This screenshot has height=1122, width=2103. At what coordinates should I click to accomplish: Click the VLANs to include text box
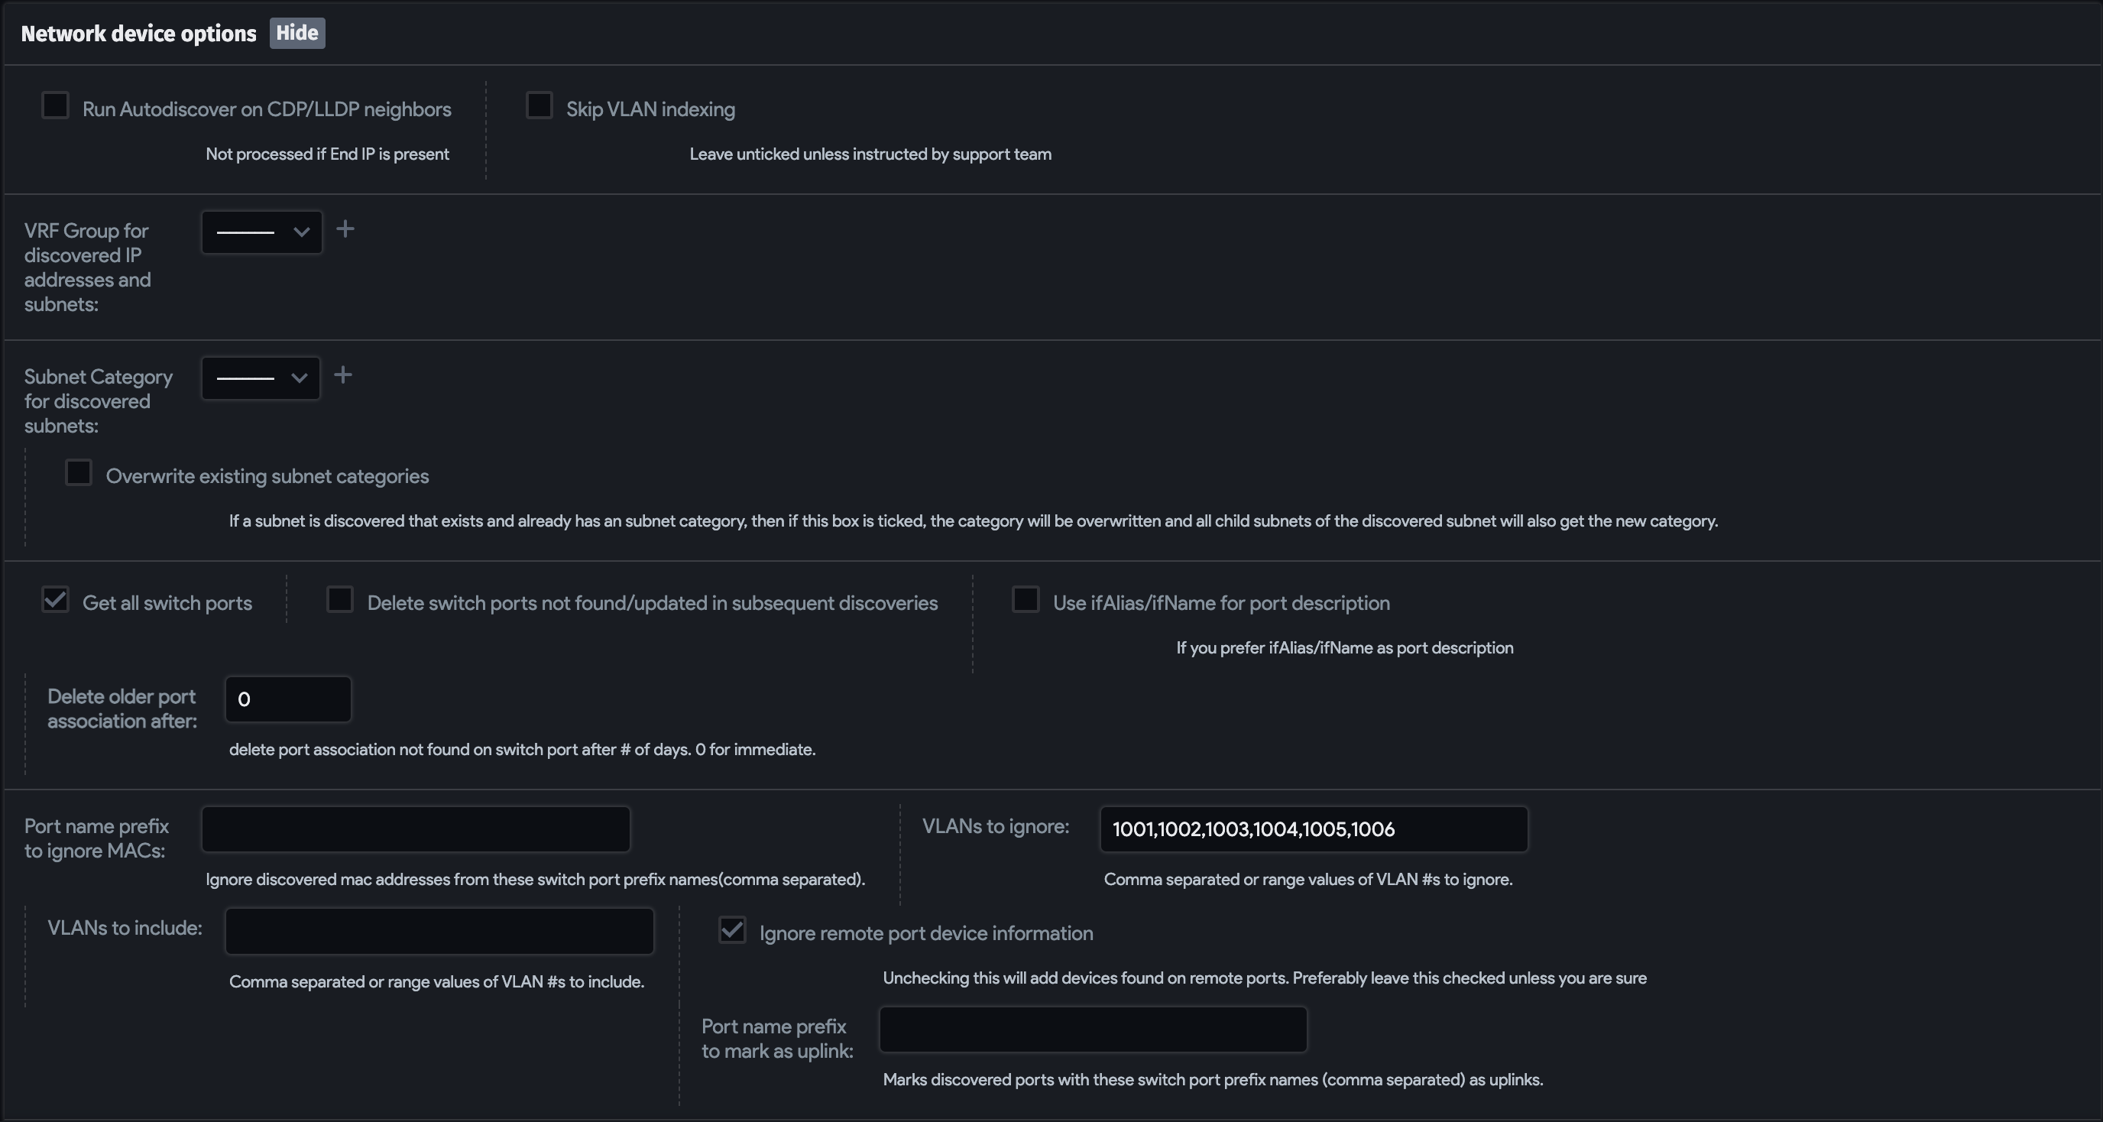(439, 931)
